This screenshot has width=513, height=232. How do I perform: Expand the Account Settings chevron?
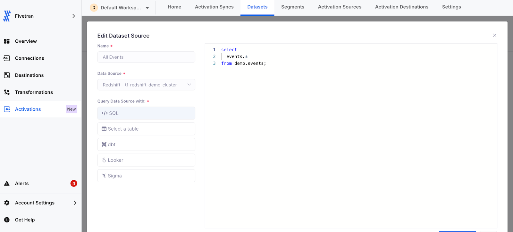(x=75, y=203)
